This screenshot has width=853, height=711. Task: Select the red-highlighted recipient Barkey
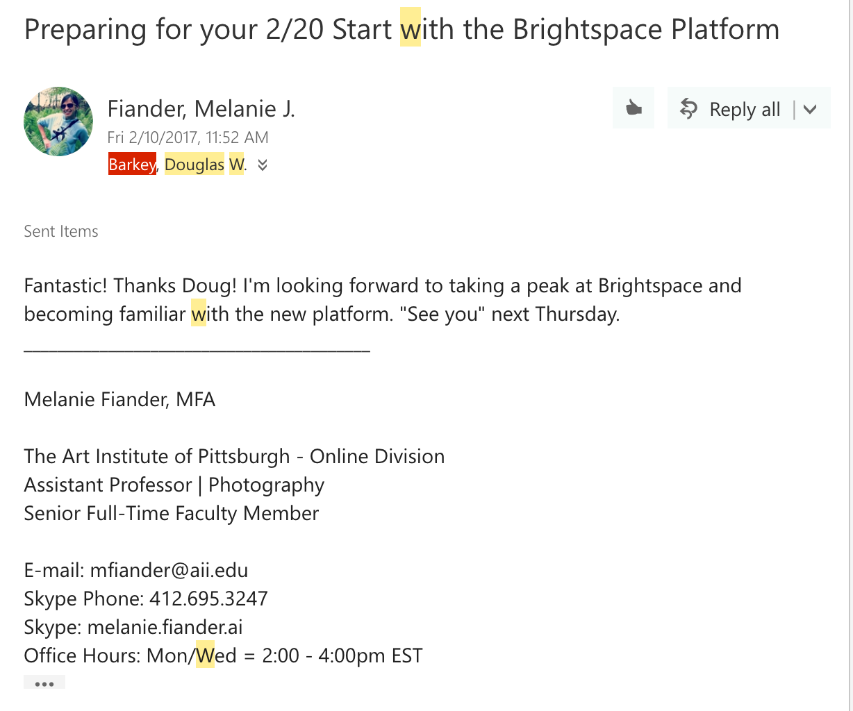(x=132, y=165)
